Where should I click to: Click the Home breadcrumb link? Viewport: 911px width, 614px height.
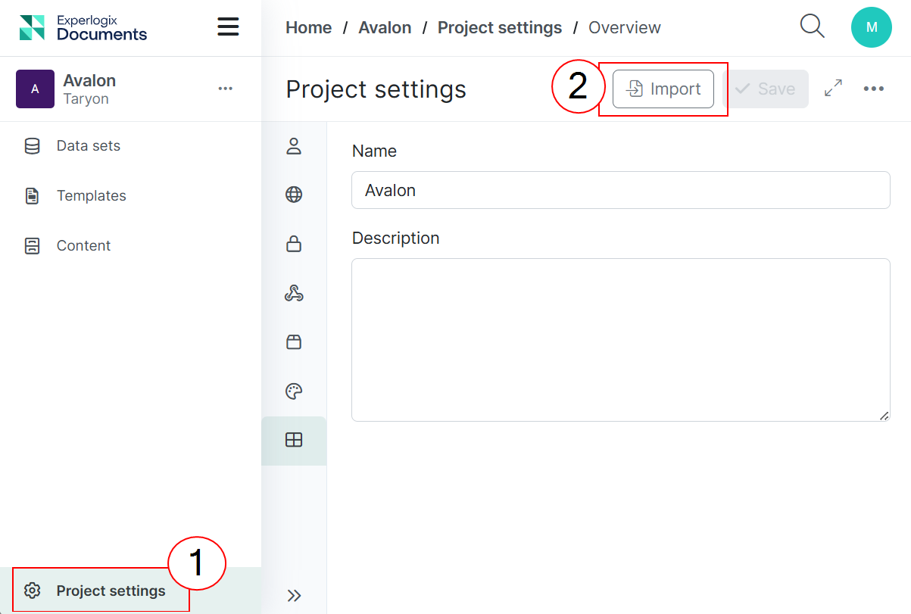pyautogui.click(x=308, y=28)
